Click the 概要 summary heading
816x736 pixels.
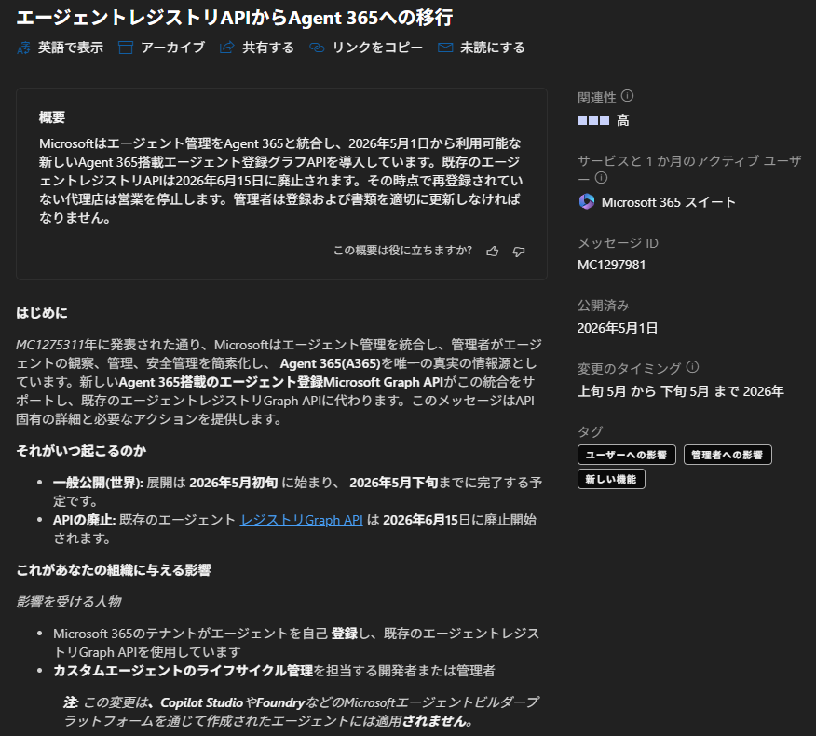[52, 117]
